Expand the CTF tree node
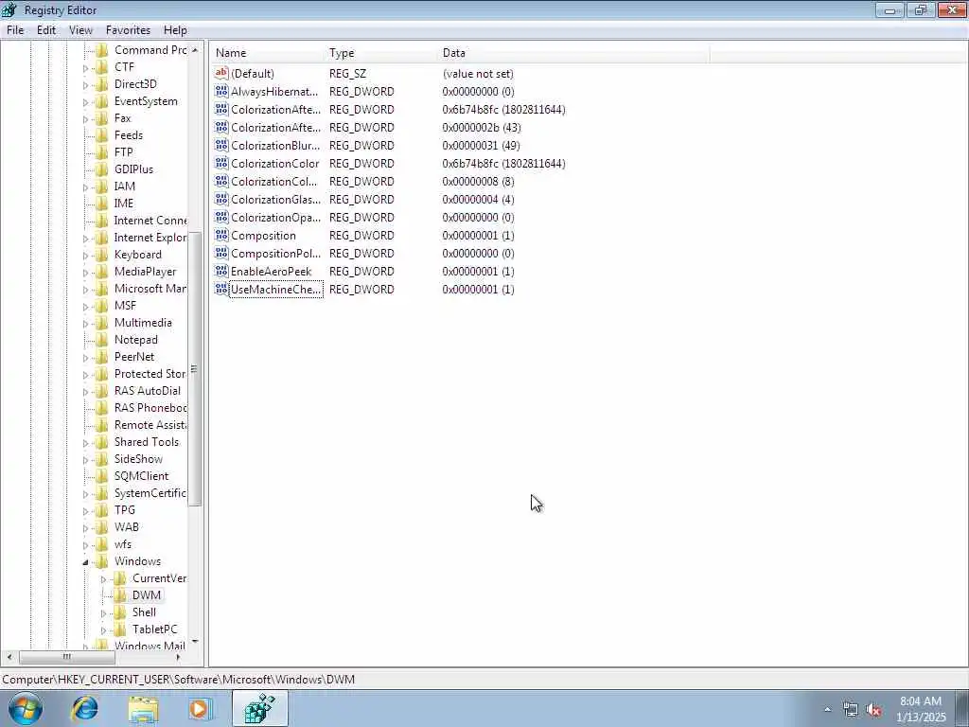This screenshot has height=727, width=969. point(85,68)
